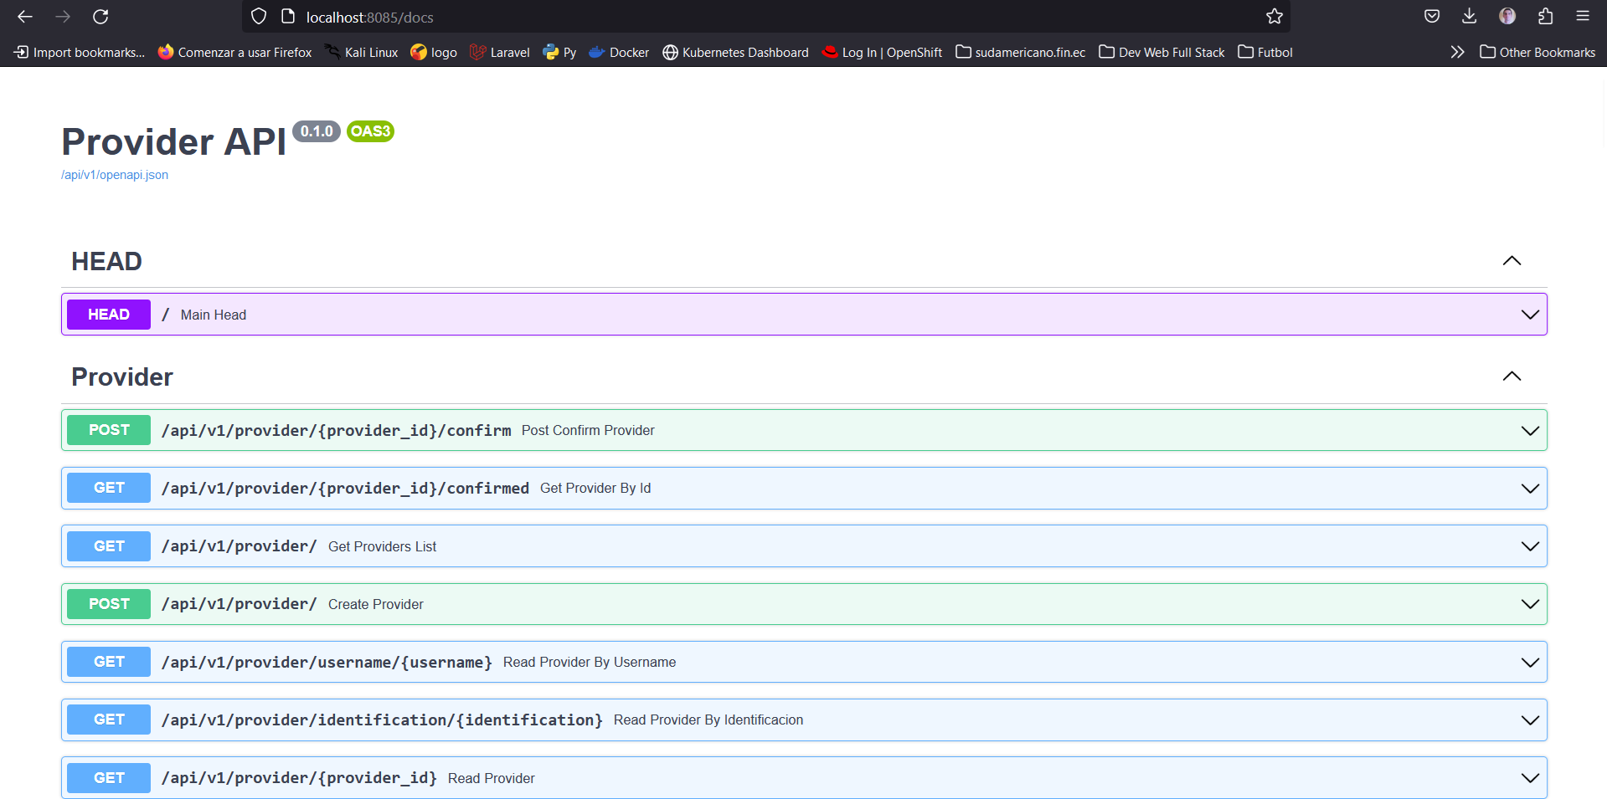Open the Firefox account avatar

pyautogui.click(x=1507, y=17)
